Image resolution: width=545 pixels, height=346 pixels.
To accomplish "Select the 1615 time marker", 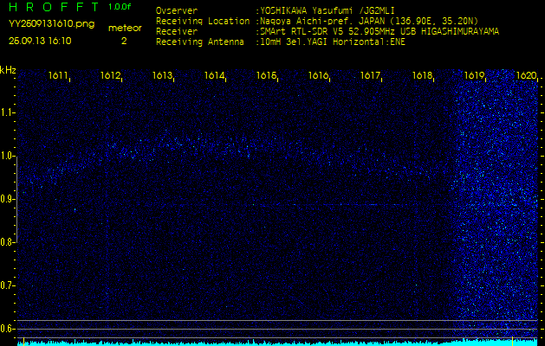I will [x=266, y=76].
